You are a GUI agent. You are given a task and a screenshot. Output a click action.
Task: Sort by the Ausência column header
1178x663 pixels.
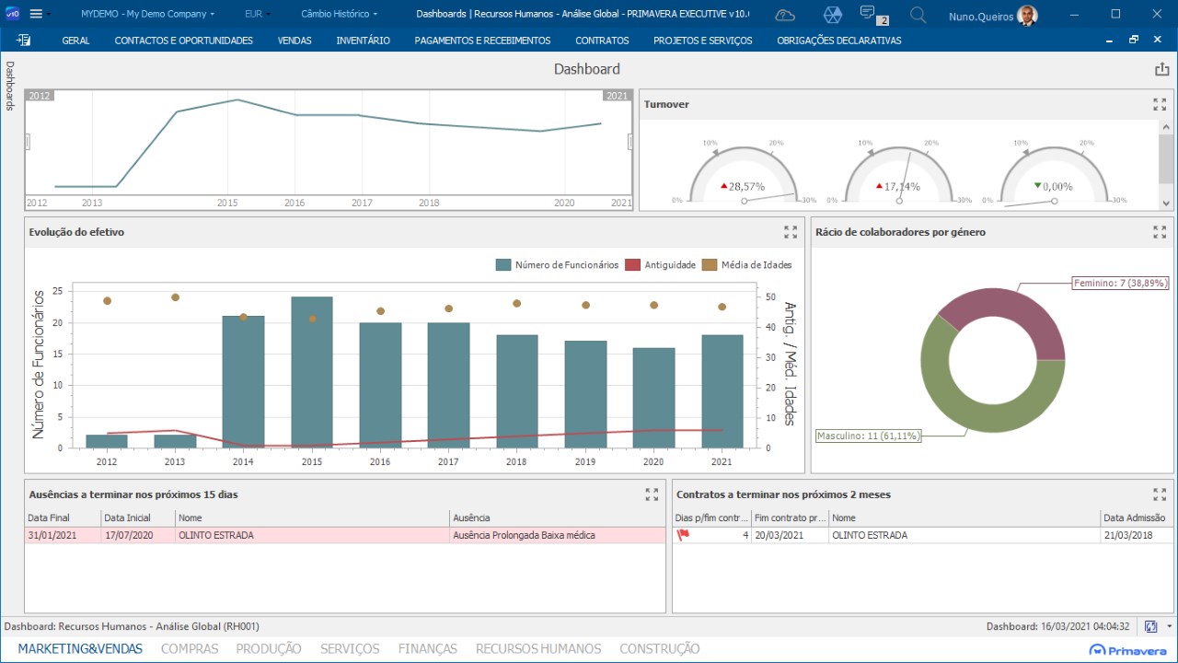click(x=558, y=518)
